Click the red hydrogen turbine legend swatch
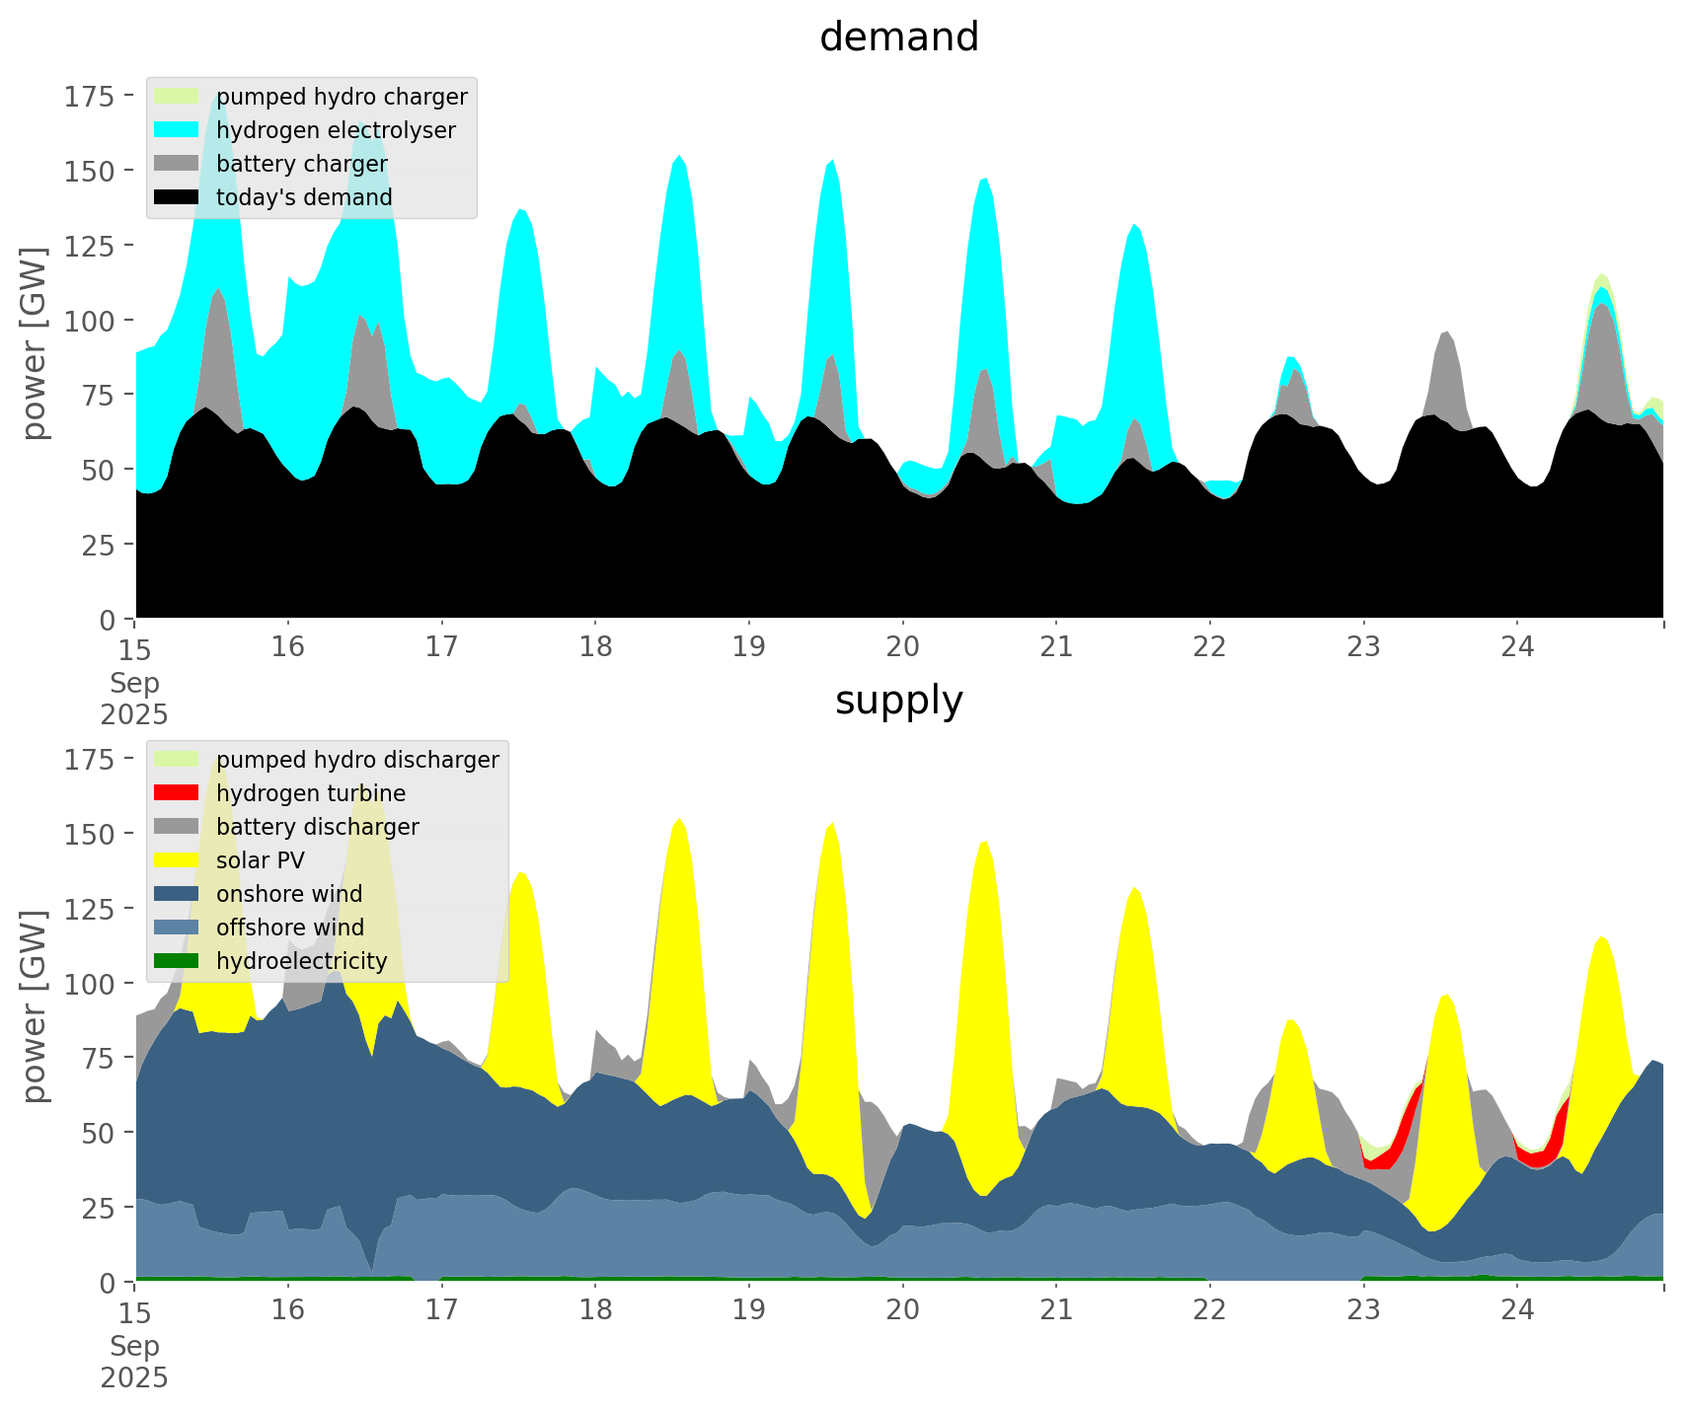 177,793
